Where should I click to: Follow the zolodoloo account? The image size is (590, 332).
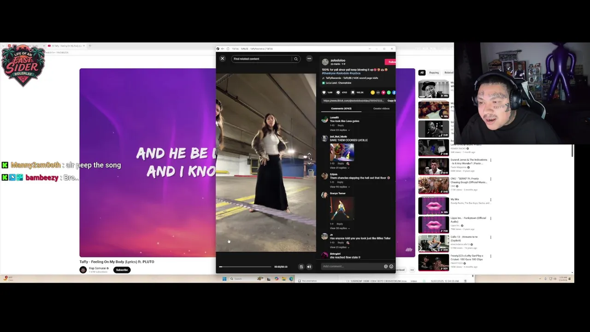pos(390,62)
